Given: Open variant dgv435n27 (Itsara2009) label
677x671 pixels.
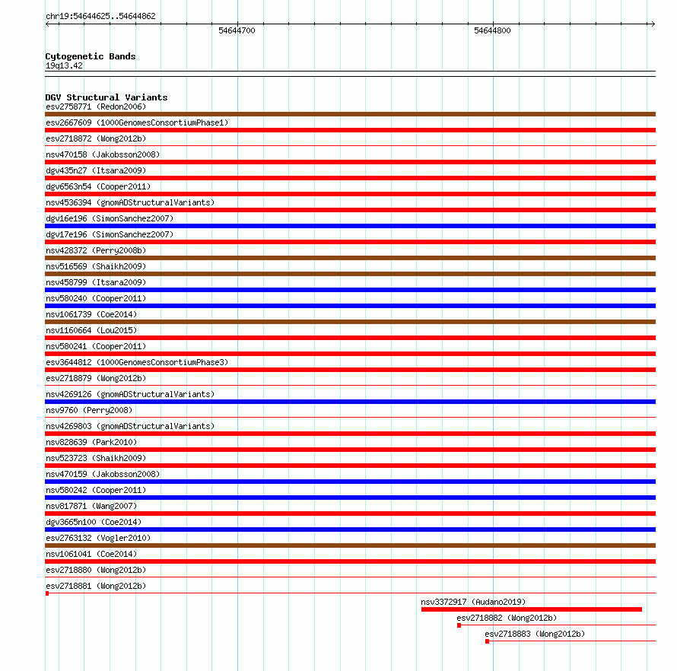Looking at the screenshot, I should click(96, 170).
